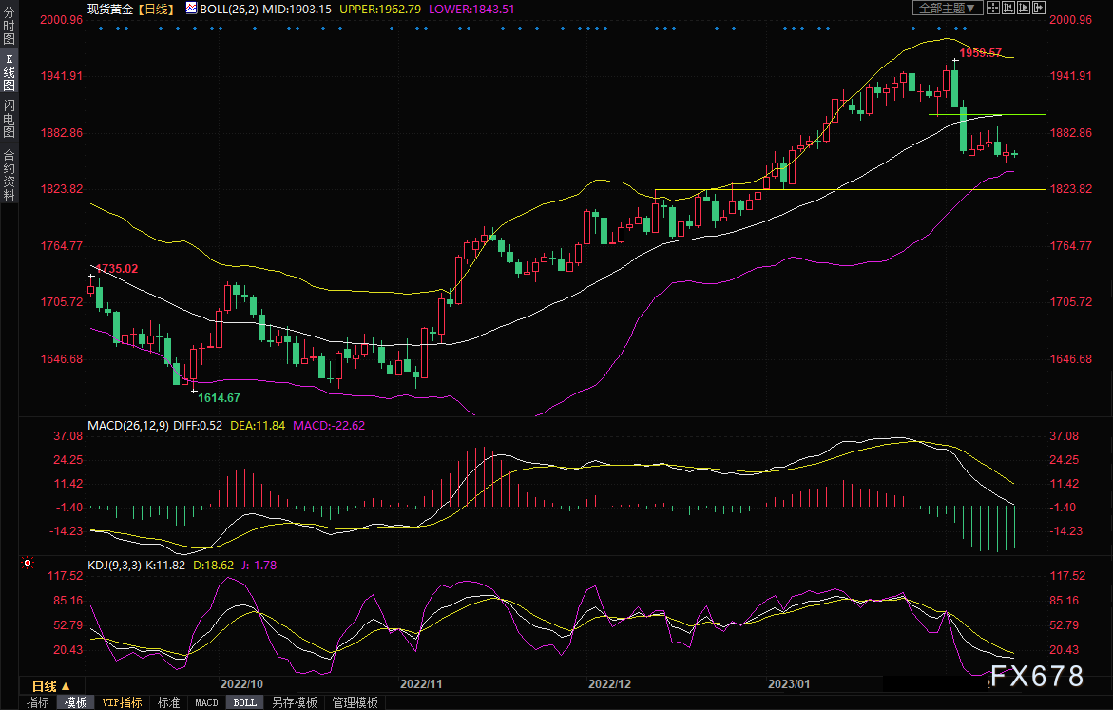Select the K线图 side tab
The image size is (1113, 710).
click(x=10, y=72)
